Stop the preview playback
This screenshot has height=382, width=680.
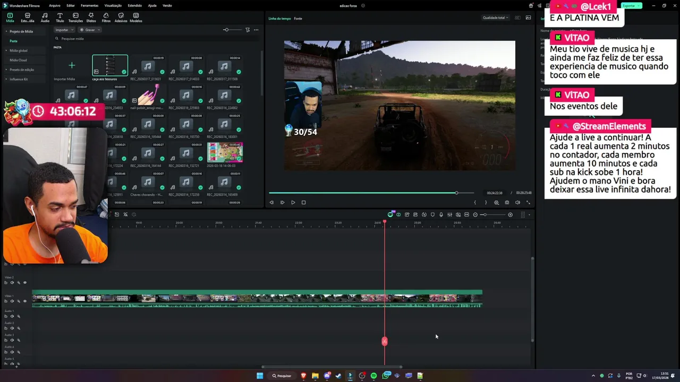[x=303, y=202]
